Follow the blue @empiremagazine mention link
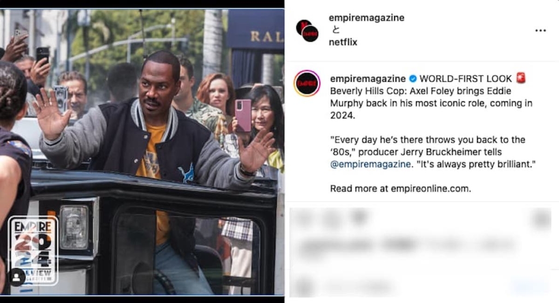Viewport: 559px width, 303px height. click(371, 164)
